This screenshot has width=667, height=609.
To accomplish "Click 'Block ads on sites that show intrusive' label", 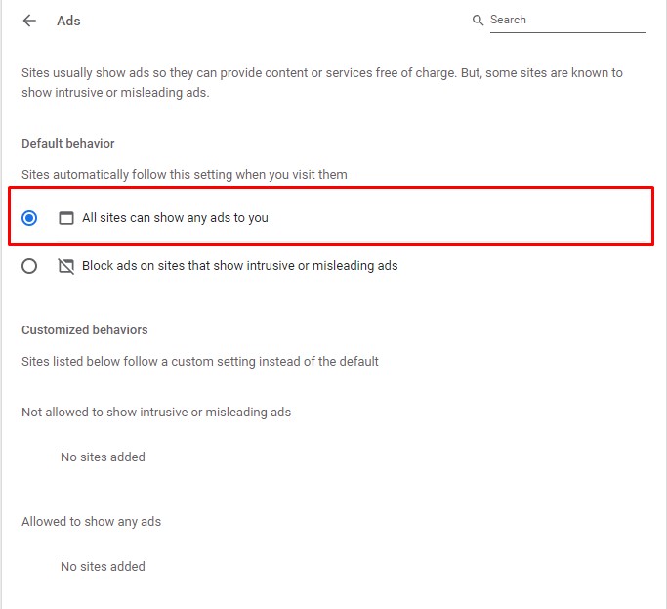I will coord(240,266).
